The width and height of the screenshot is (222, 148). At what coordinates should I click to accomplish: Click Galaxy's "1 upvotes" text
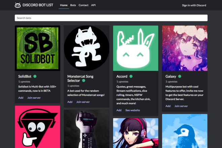171,82
